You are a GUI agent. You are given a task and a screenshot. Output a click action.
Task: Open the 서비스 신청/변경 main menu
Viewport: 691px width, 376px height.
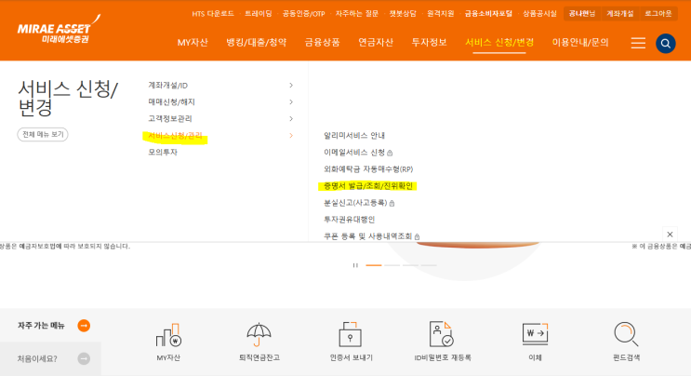point(499,43)
